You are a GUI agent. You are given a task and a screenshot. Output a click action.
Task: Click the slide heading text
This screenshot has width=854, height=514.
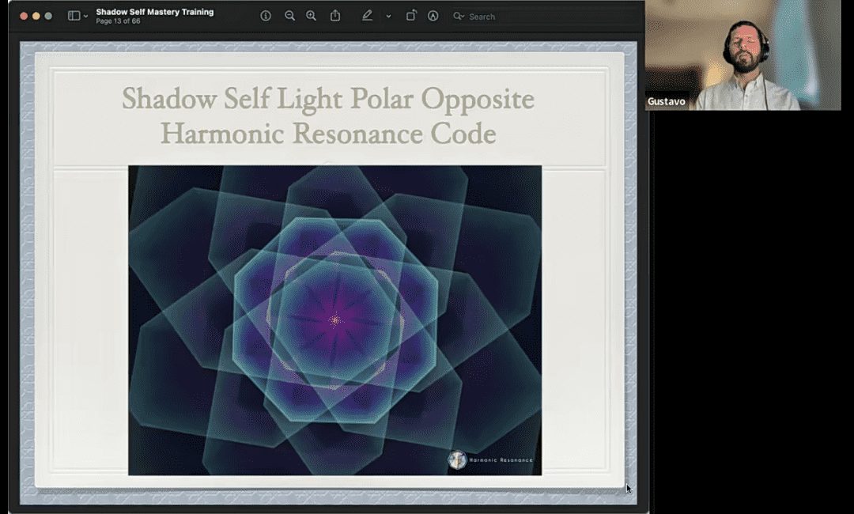click(x=328, y=116)
